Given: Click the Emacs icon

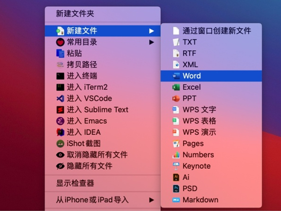Looking at the screenshot, I should (x=60, y=121).
